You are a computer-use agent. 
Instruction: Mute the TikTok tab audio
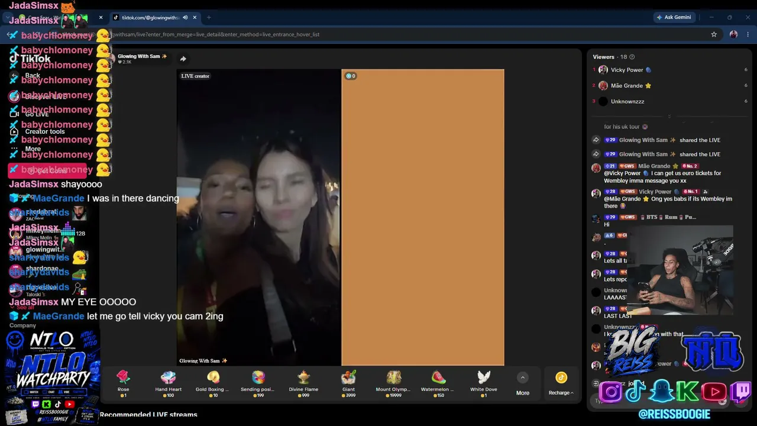pos(185,18)
